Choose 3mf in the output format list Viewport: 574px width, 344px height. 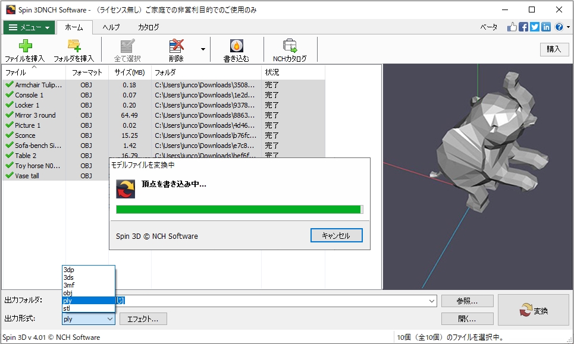click(x=89, y=285)
